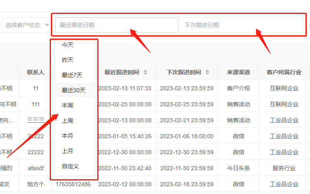Click contact cell 地方个
Image resolution: width=310 pixels, height=194 pixels.
36,184
